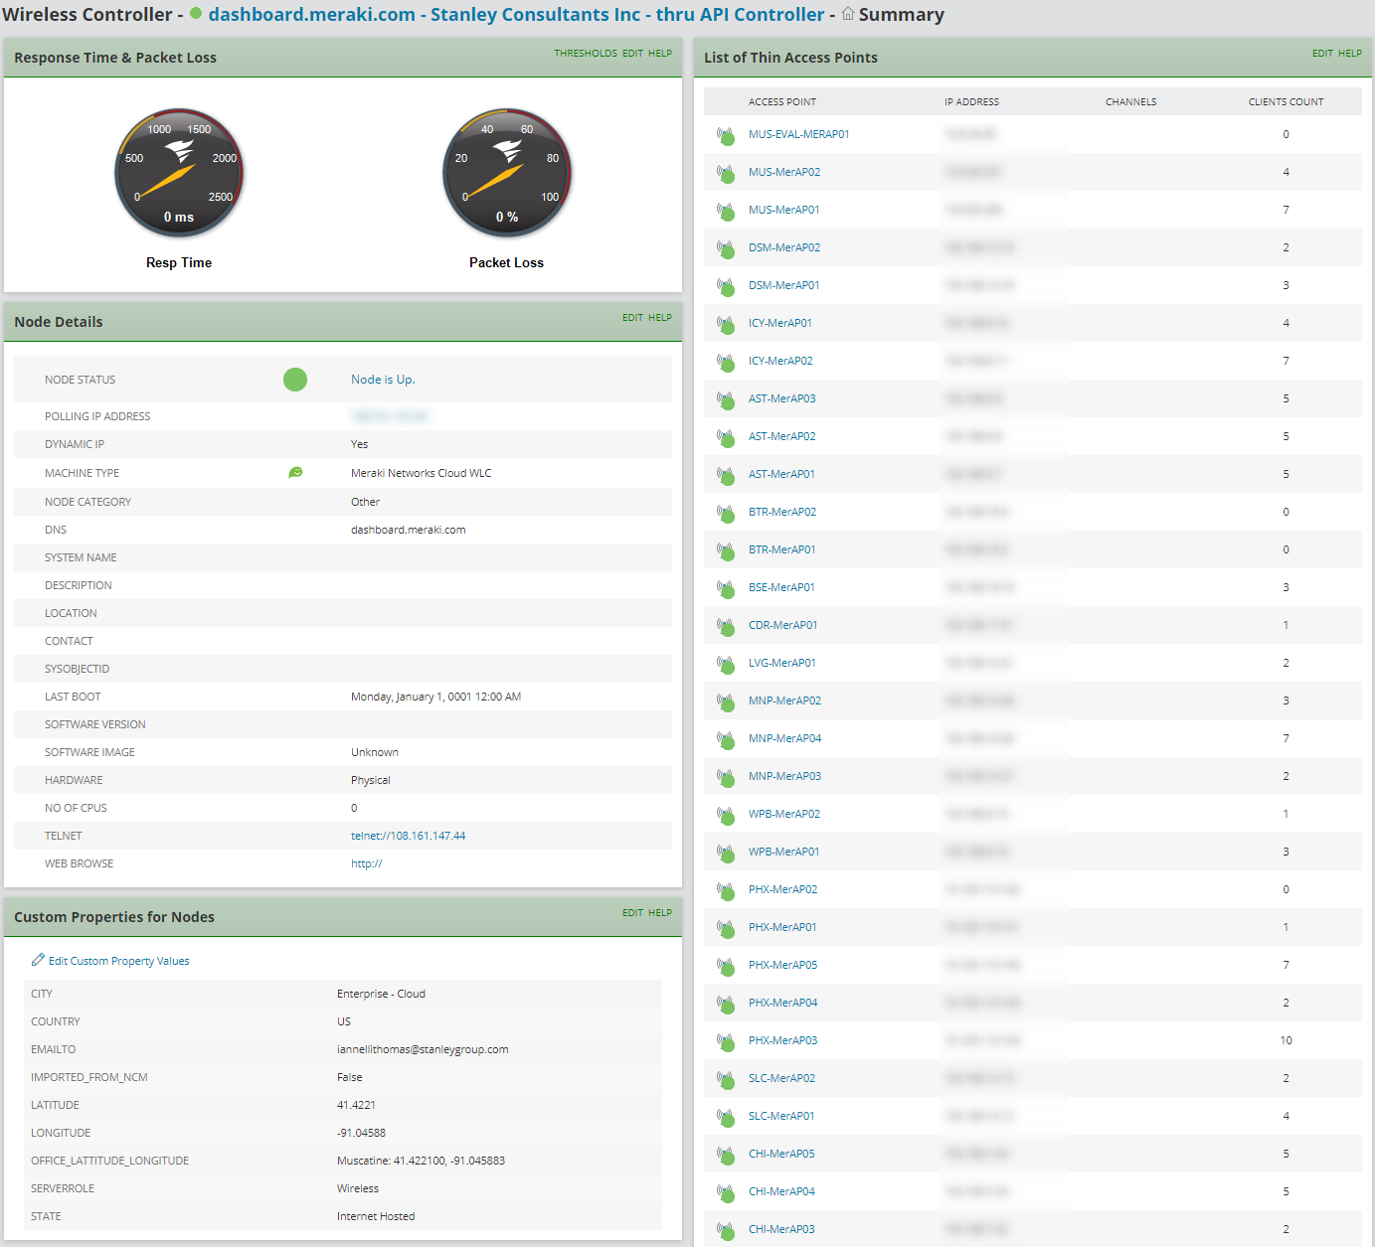Click the access point icon for CHI-MerAP03
Image resolution: width=1375 pixels, height=1247 pixels.
726,1230
